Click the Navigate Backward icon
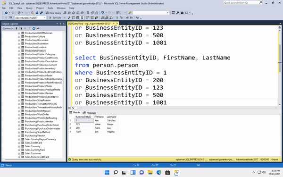 click(x=6, y=13)
